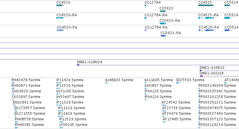Click the DME1-003J18 clone arrow
Image resolution: width=239 pixels, height=129 pixels.
[201, 76]
